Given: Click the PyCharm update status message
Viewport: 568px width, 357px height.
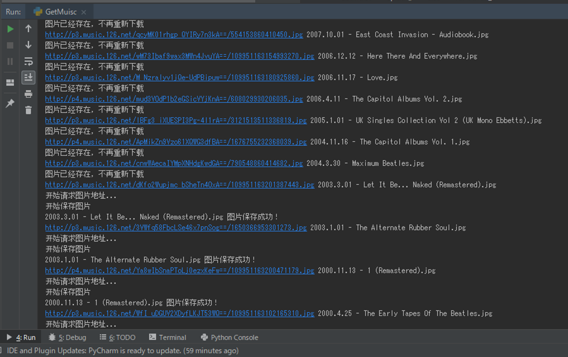Looking at the screenshot, I should coord(123,351).
